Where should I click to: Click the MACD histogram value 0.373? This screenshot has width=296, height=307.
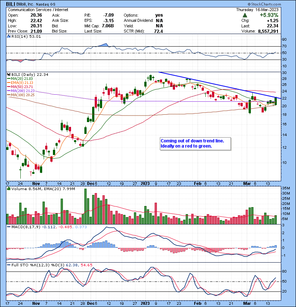click(81, 227)
